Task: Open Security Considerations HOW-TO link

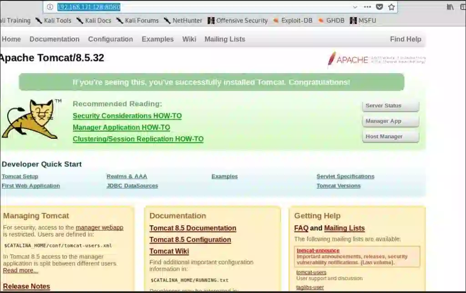Action: pyautogui.click(x=127, y=116)
